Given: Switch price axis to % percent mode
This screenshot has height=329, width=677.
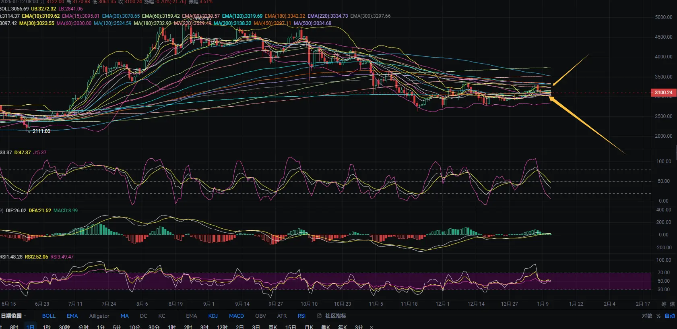Looking at the screenshot, I should (x=658, y=316).
